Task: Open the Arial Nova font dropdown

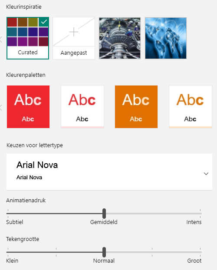Action: (x=109, y=172)
